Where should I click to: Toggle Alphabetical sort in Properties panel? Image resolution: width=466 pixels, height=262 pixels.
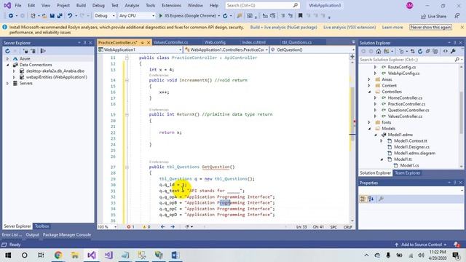371,199
